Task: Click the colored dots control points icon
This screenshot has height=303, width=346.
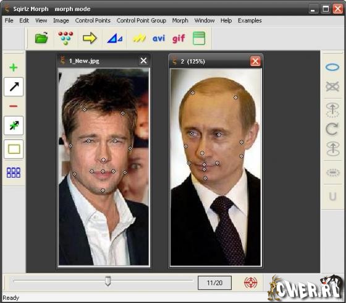Action: pyautogui.click(x=65, y=38)
